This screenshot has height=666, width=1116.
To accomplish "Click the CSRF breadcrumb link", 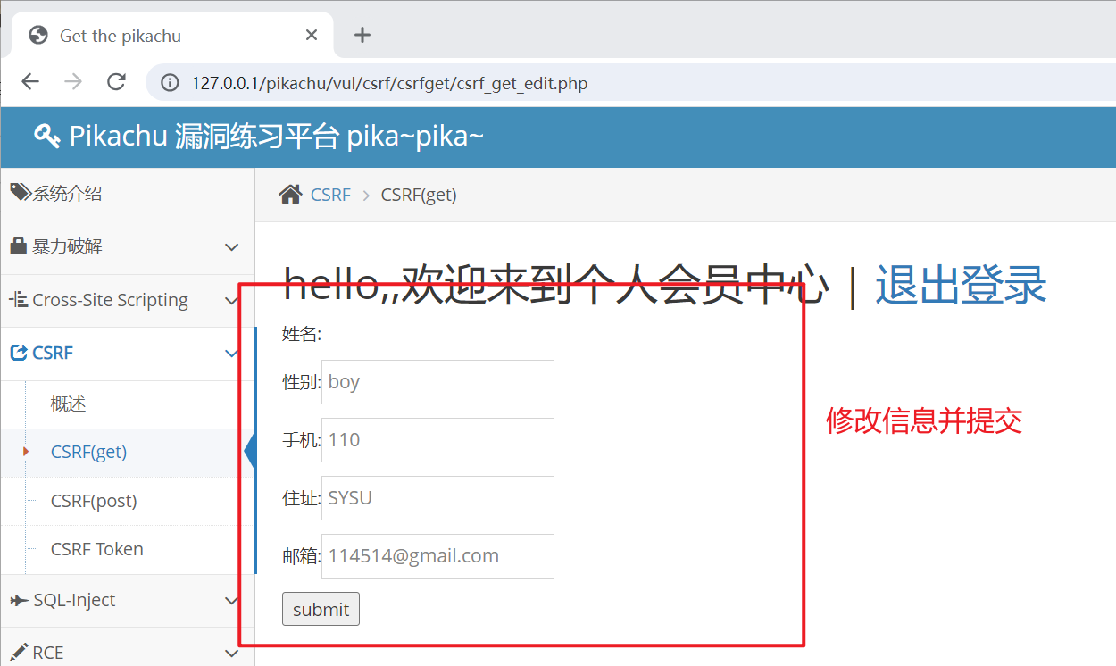I will 330,195.
